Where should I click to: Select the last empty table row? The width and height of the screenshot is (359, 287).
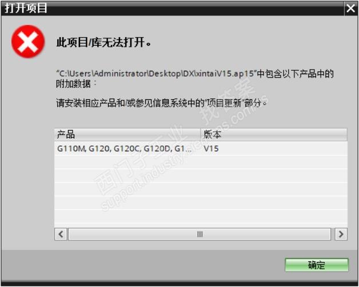[x=201, y=216]
